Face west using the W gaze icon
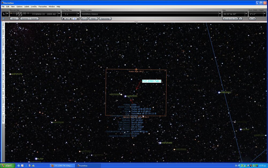 tap(236, 19)
